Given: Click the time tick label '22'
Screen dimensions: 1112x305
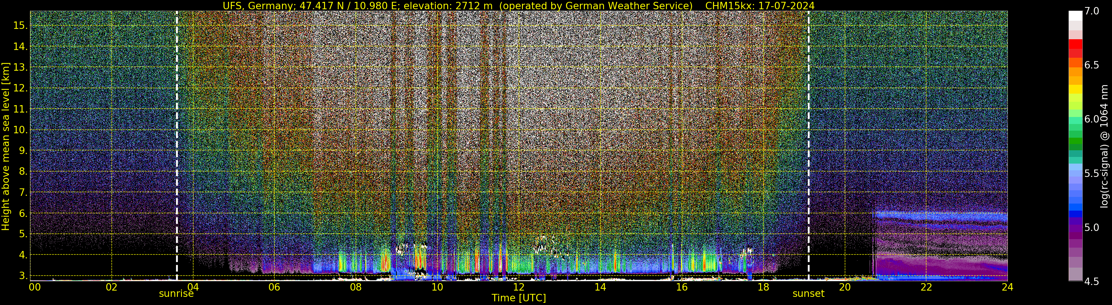Looking at the screenshot, I should click(926, 287).
